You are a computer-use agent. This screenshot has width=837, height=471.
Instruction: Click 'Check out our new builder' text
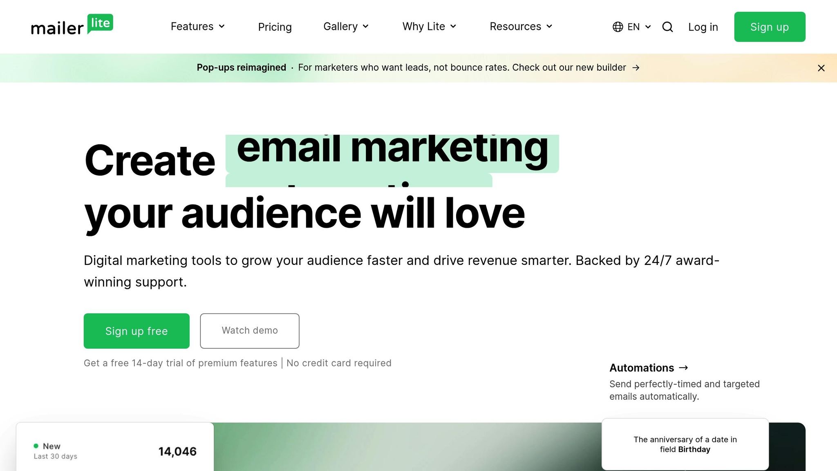pos(569,67)
